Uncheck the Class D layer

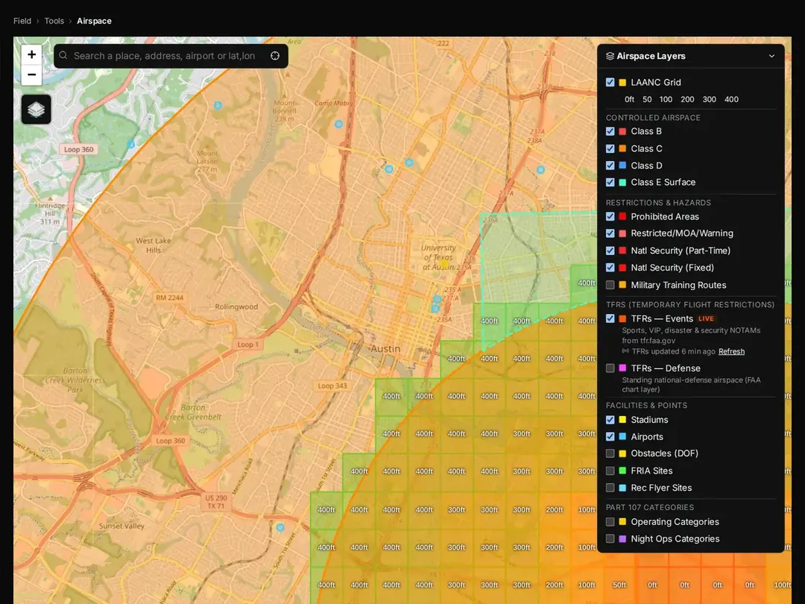(610, 166)
